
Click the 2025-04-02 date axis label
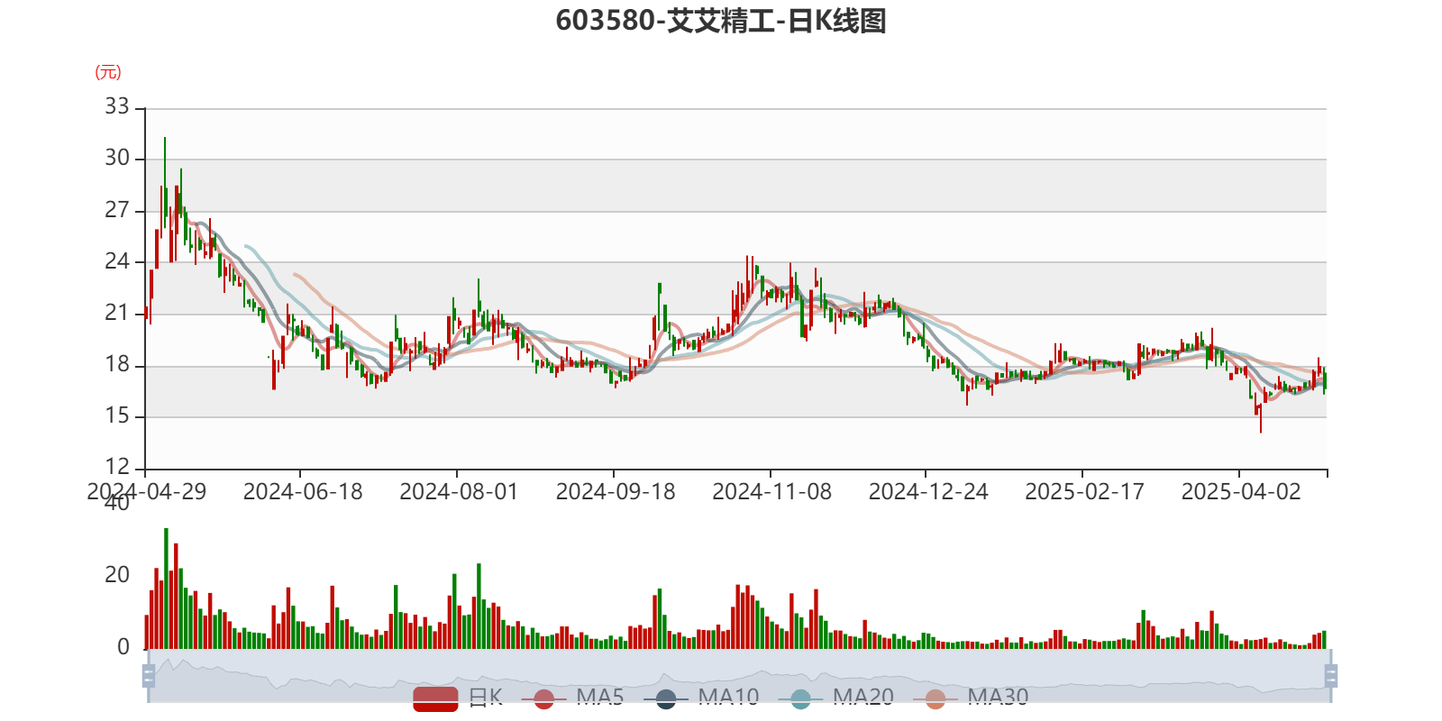(1240, 491)
